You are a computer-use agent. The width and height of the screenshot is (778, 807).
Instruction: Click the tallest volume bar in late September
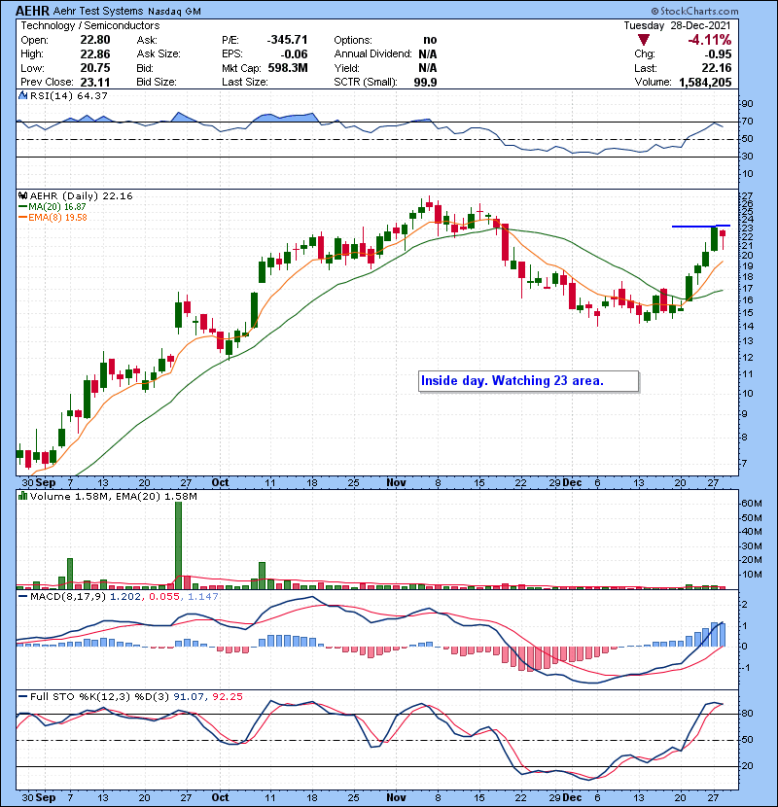pos(178,545)
